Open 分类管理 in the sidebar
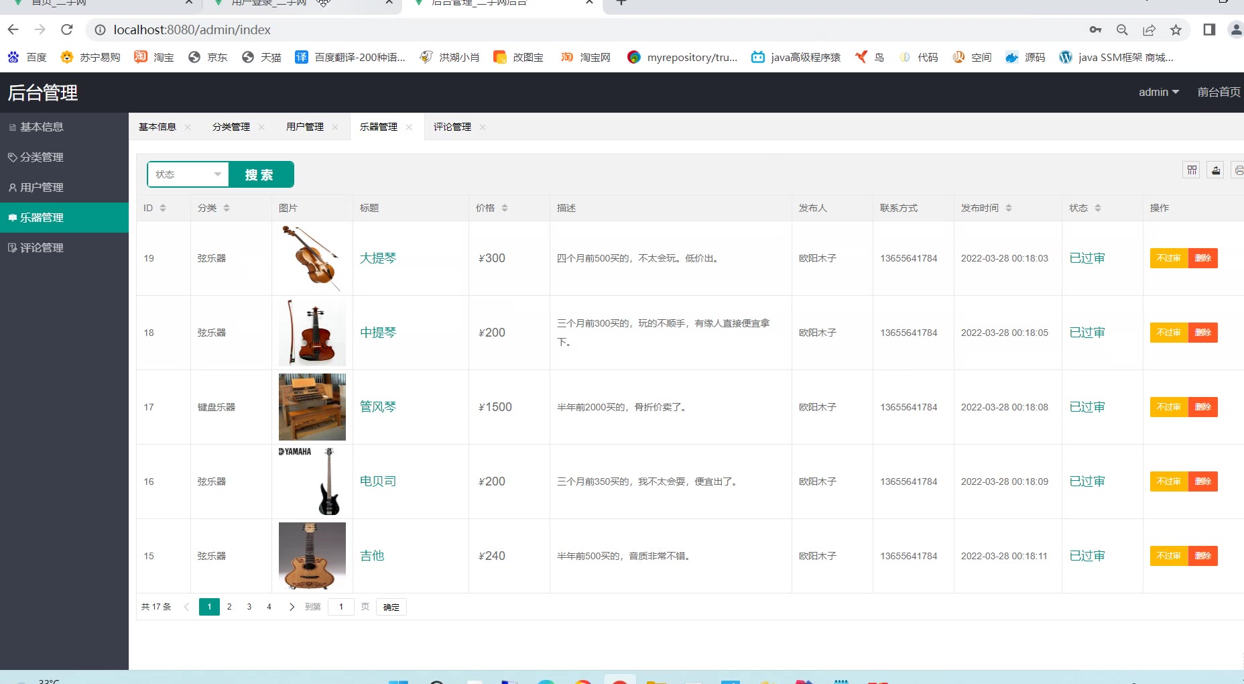The width and height of the screenshot is (1244, 684). (x=64, y=157)
